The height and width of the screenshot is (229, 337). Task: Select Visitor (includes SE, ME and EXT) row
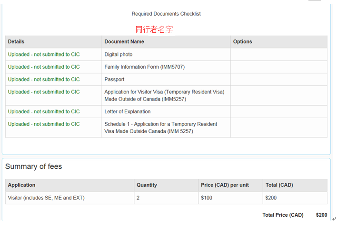click(166, 198)
